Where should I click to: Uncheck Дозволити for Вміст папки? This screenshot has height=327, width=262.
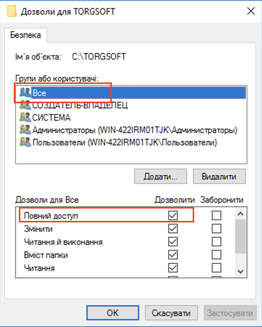(173, 255)
